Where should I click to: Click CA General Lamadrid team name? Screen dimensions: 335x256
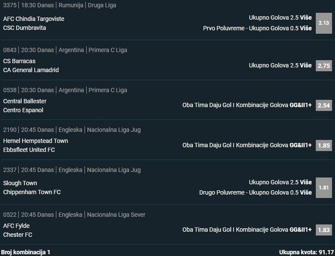(x=31, y=70)
